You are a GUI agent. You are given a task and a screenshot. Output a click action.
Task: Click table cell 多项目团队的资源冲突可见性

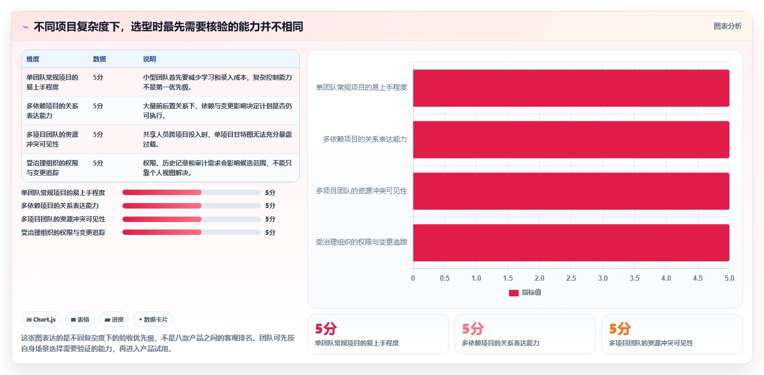(53, 139)
